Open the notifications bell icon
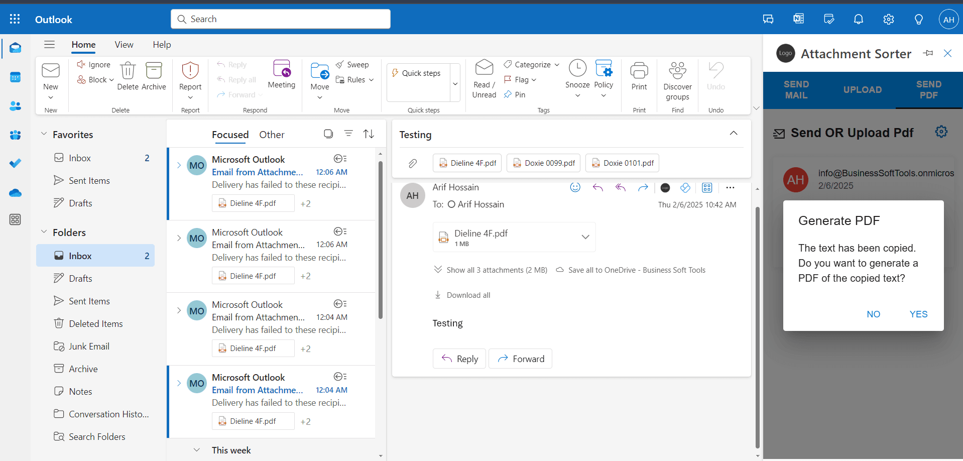963x461 pixels. click(859, 19)
